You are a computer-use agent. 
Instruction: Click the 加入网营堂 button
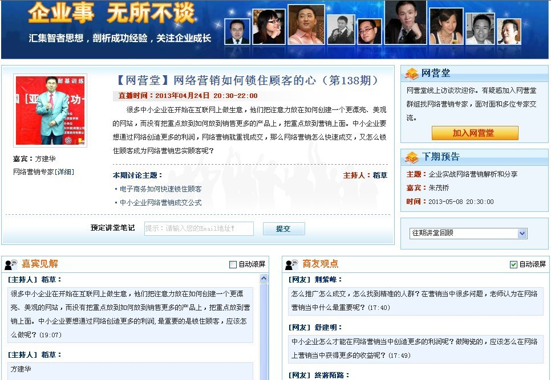[475, 133]
